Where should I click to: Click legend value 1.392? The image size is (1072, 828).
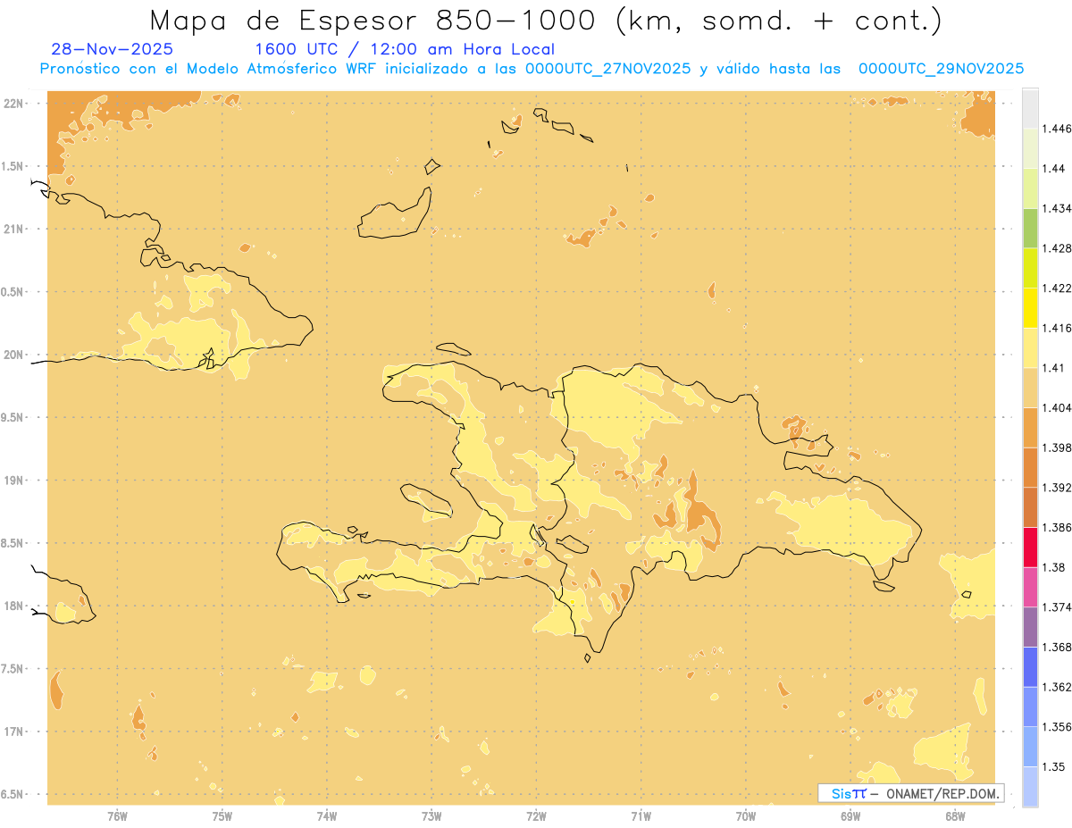[x=1056, y=488]
